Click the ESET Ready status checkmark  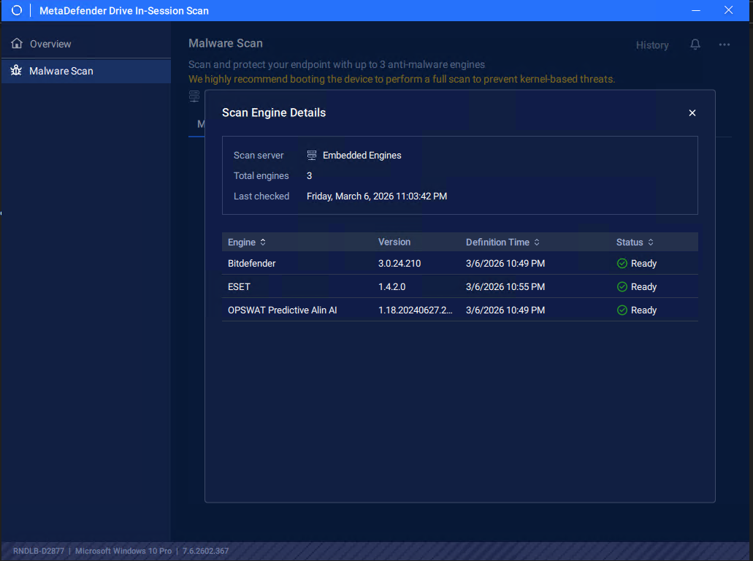point(622,286)
